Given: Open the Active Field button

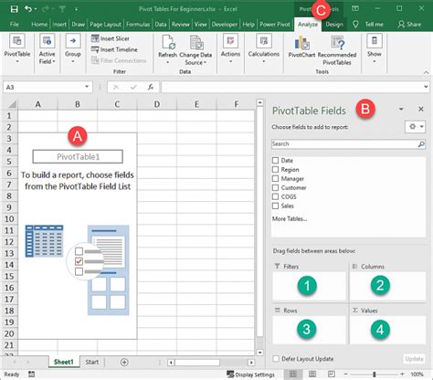Looking at the screenshot, I should click(47, 49).
